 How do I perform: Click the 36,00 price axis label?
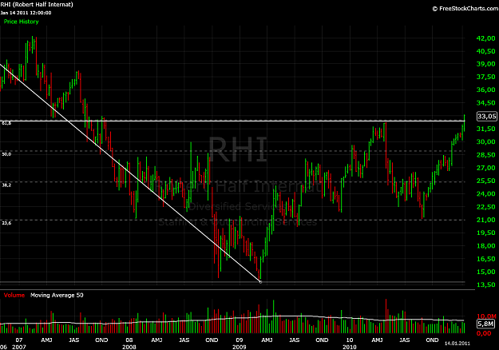tap(485, 89)
